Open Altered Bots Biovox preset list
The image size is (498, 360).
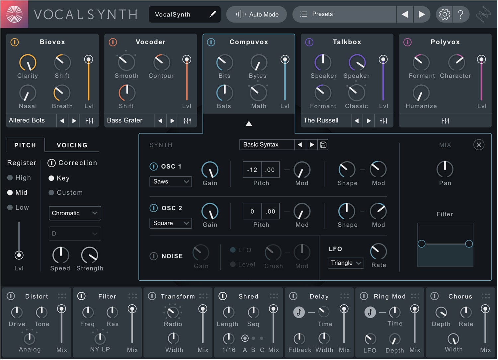31,120
